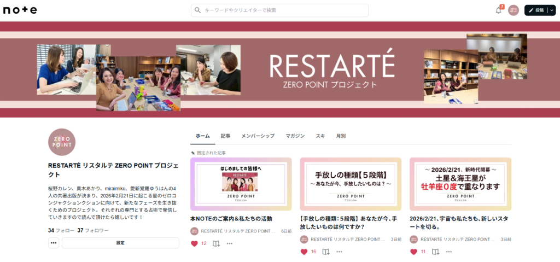Click author avatar under 手放しの種類 article
The width and height of the screenshot is (560, 262).
(304, 240)
